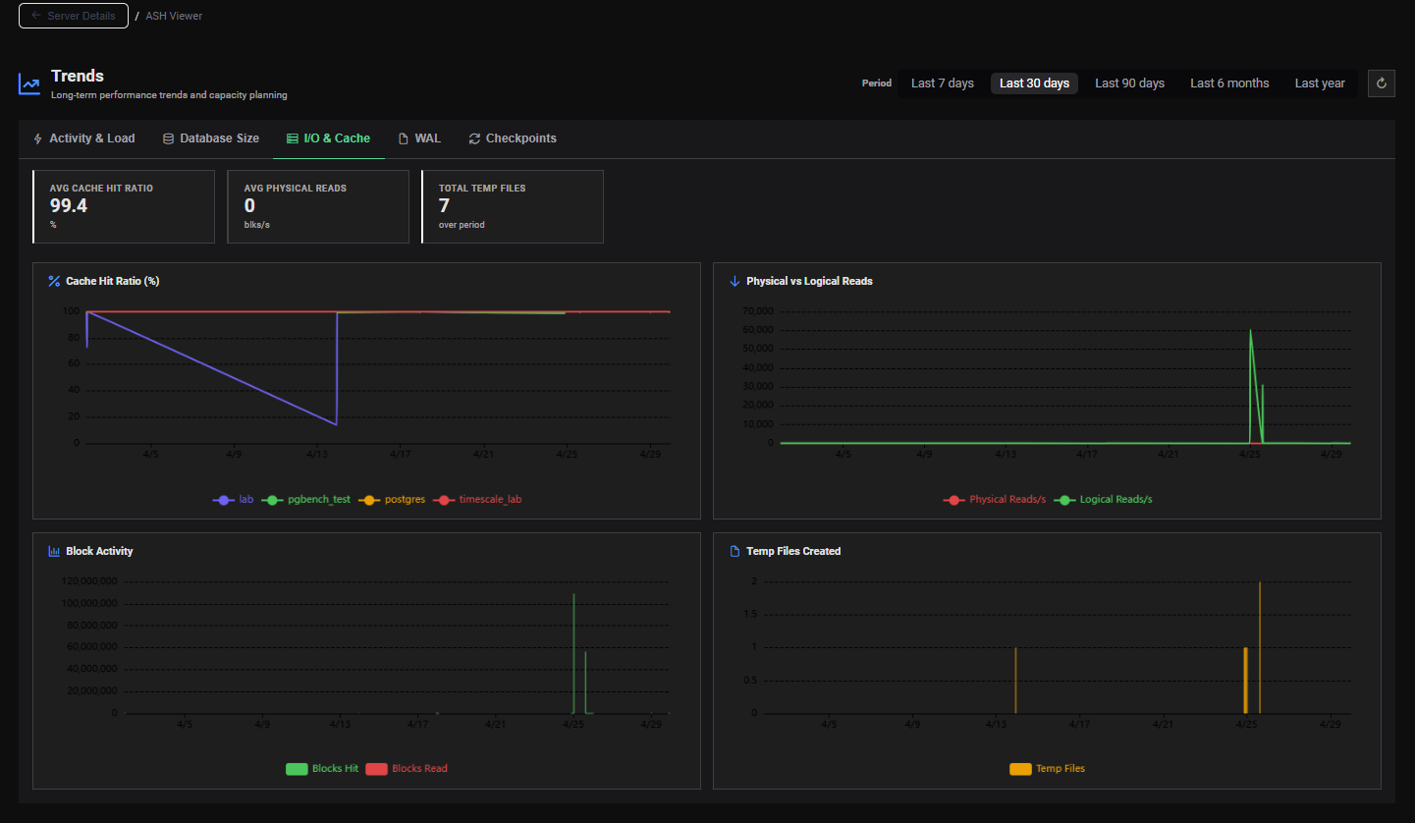The image size is (1415, 823).
Task: Click the 99.4 cache hit value
Action: click(69, 205)
